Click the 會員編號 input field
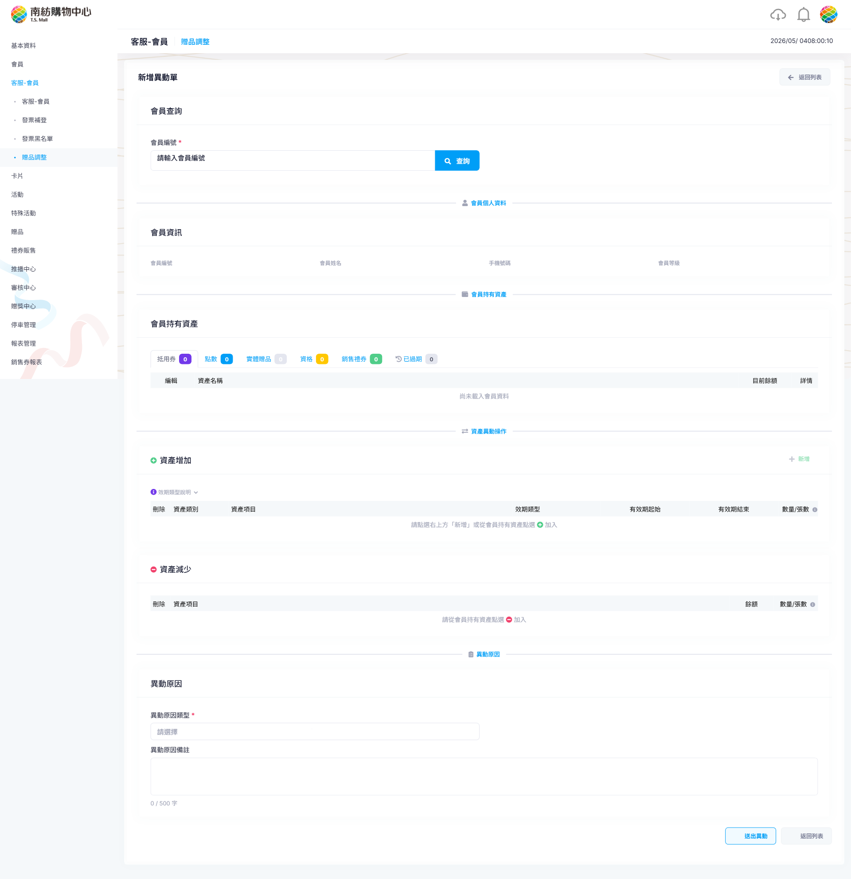851x879 pixels. 293,160
